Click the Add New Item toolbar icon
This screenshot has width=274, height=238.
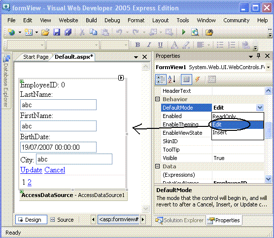[x=29, y=32]
